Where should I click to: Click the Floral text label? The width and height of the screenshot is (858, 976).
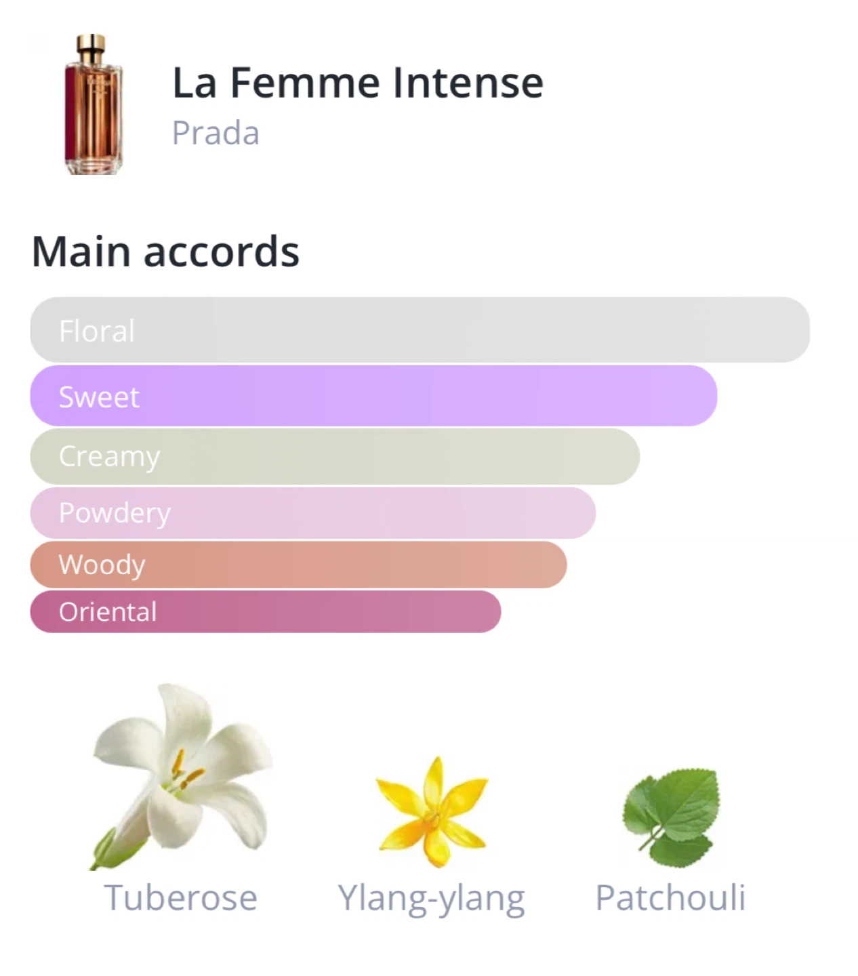point(97,331)
